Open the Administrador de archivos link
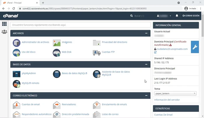Screen dimensions: 204x118 point(35,42)
